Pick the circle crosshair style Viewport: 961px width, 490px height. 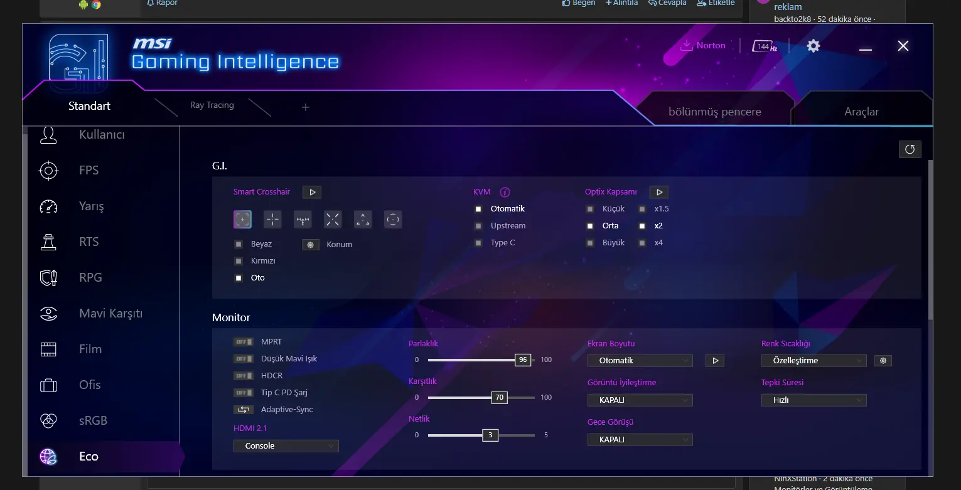pyautogui.click(x=393, y=219)
